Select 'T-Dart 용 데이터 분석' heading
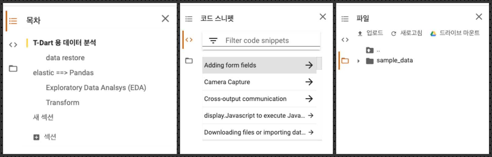 click(x=64, y=43)
